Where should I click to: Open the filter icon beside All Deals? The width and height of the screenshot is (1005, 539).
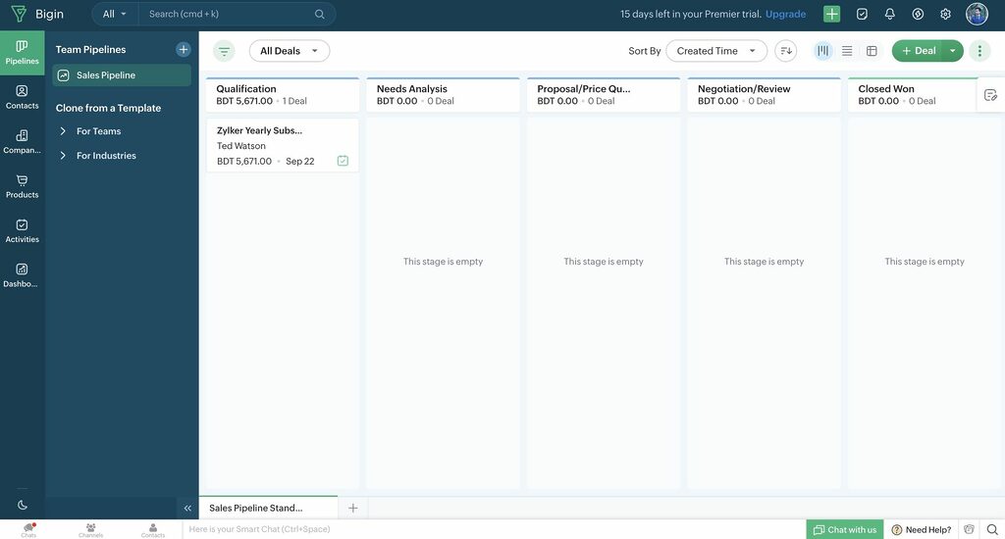pyautogui.click(x=224, y=51)
